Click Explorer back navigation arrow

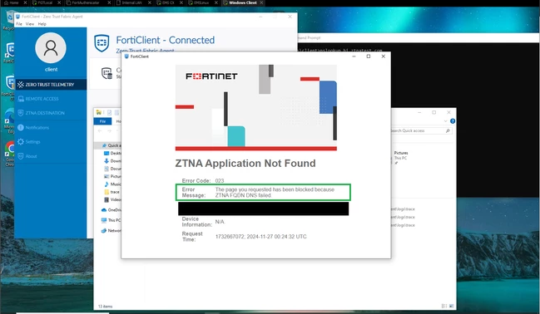100,130
